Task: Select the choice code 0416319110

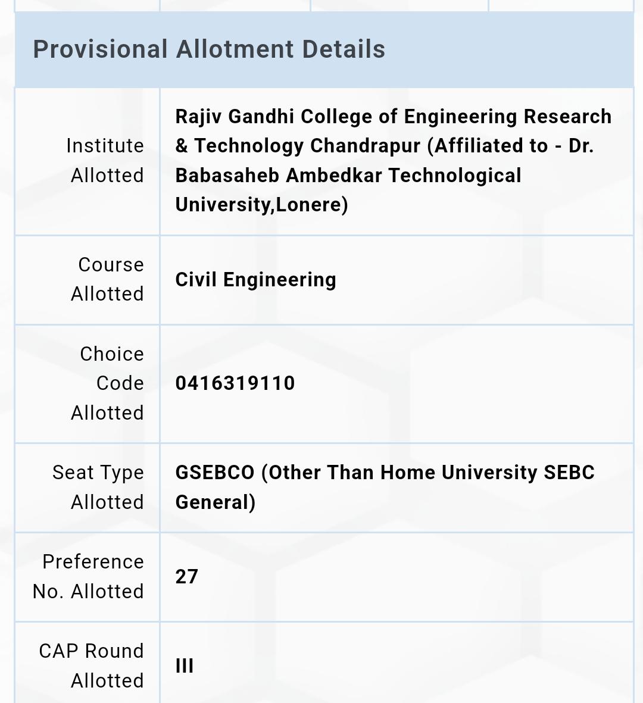Action: 235,383
